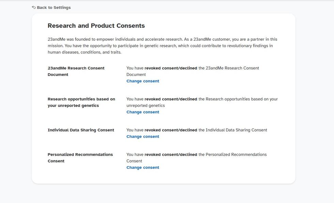
Task: Change consent for Individual Data Sharing Consent
Action: pos(143,136)
